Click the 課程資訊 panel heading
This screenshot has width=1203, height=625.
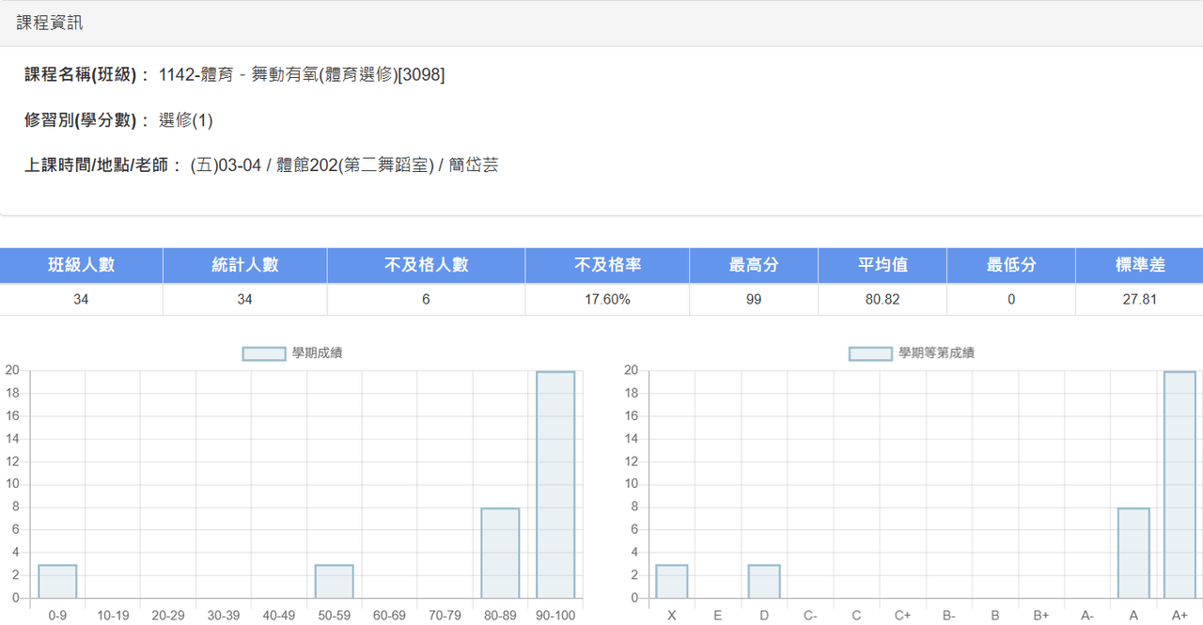pyautogui.click(x=50, y=23)
